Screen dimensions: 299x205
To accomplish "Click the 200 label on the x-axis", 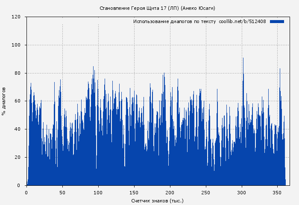I will click(170, 192).
